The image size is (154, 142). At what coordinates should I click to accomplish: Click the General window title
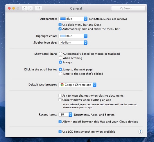[76, 8]
